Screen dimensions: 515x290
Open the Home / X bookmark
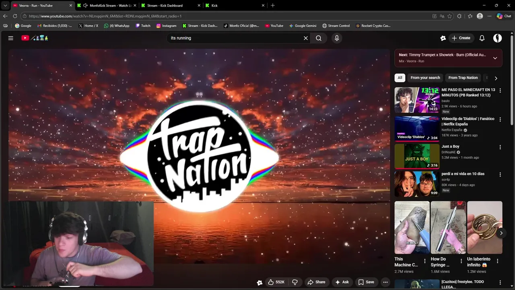pos(88,26)
